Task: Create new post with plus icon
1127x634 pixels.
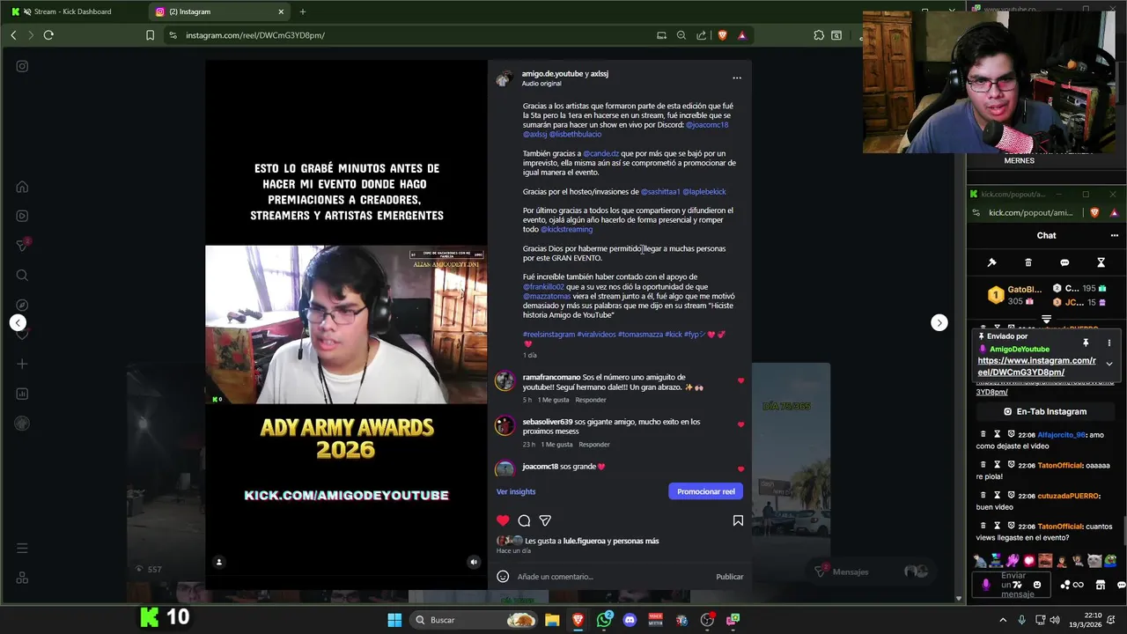Action: [22, 364]
